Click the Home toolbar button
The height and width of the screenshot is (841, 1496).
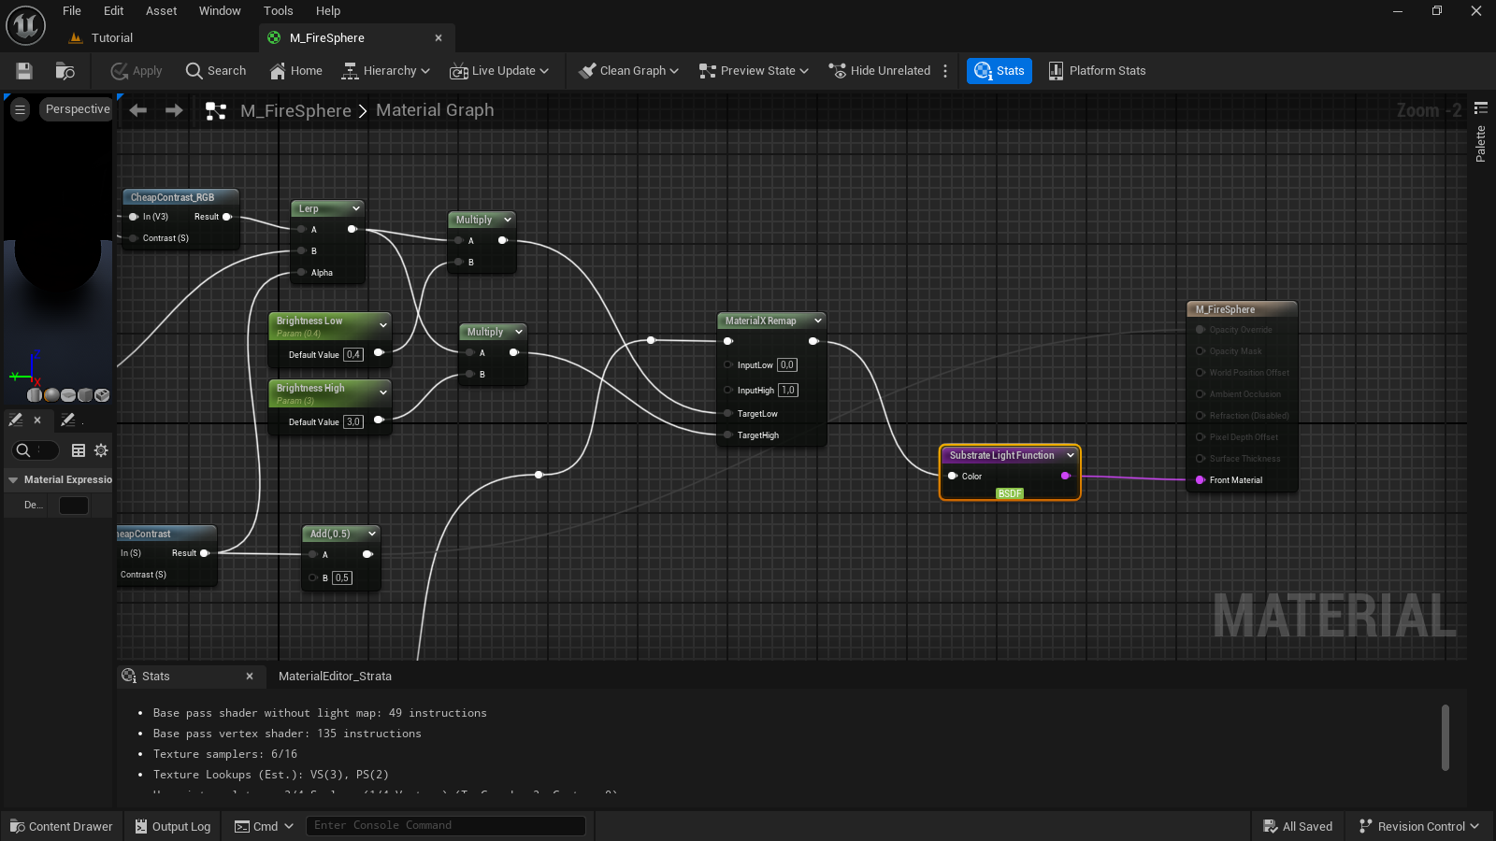(295, 71)
